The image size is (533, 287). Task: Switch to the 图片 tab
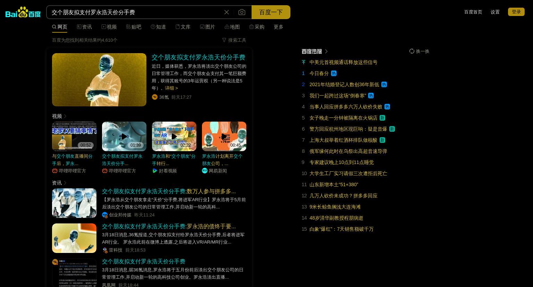208,27
